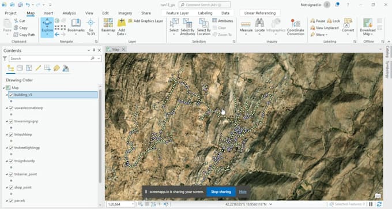
Task: Open the map scale dropdown
Action: click(133, 204)
